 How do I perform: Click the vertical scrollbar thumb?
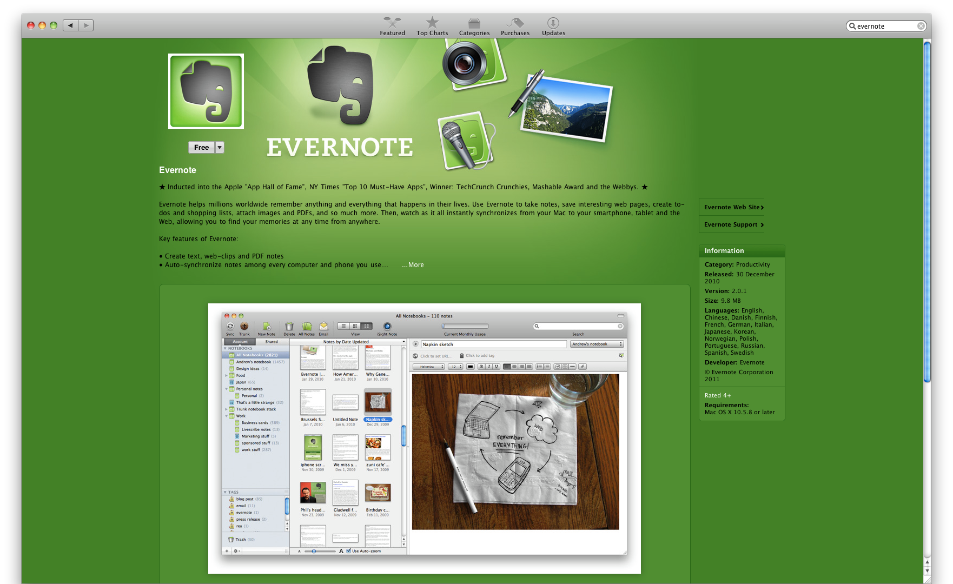click(x=928, y=212)
